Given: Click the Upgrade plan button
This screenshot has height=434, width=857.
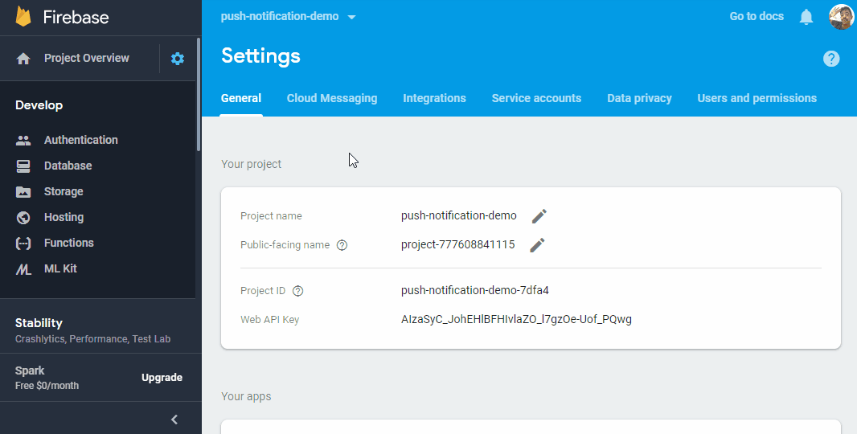Looking at the screenshot, I should click(162, 378).
